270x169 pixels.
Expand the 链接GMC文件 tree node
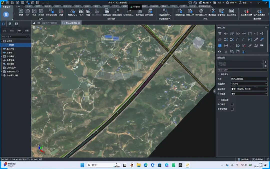click(x=2, y=72)
